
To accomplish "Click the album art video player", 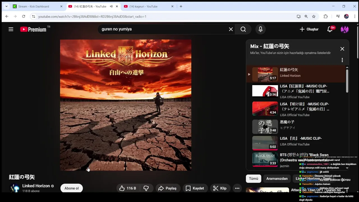I will [126, 105].
